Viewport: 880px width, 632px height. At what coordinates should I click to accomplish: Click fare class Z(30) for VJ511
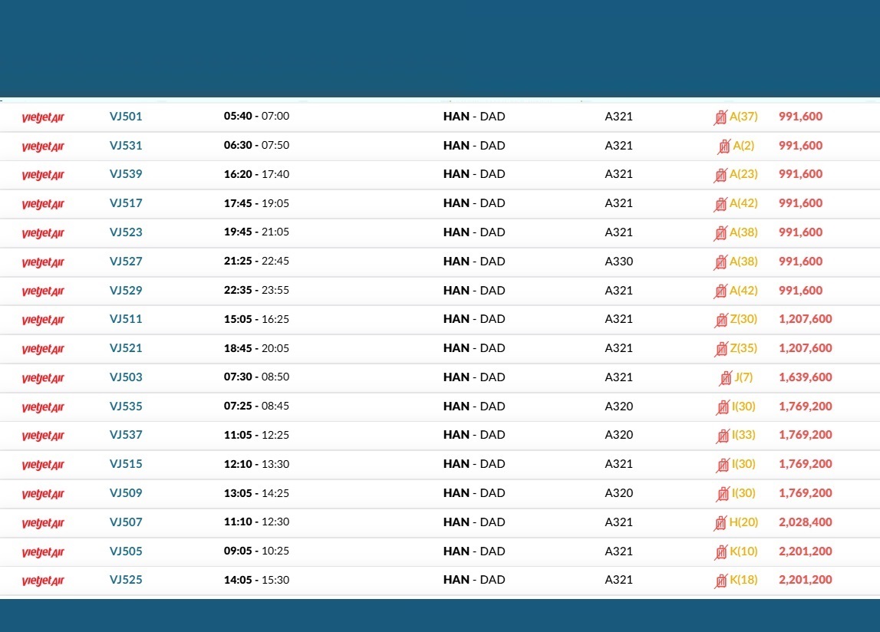click(743, 319)
